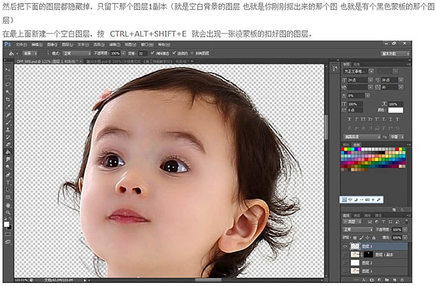436x286 pixels.
Task: Select the Crop tool
Action: coord(8,99)
